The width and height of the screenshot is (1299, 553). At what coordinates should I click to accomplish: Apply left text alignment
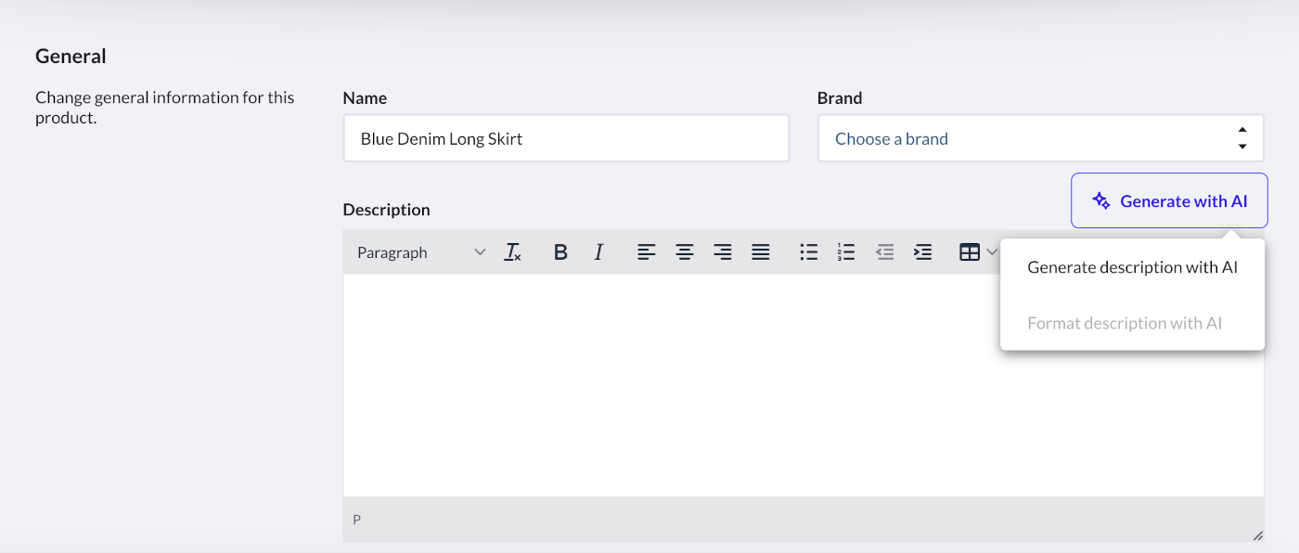[647, 251]
